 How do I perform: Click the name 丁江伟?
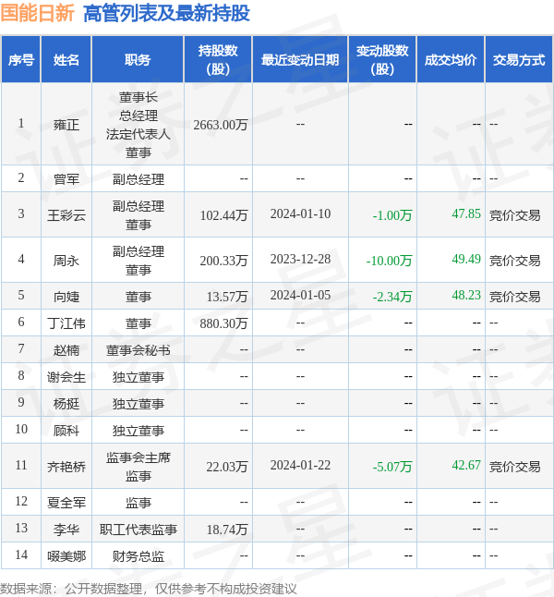click(x=66, y=323)
